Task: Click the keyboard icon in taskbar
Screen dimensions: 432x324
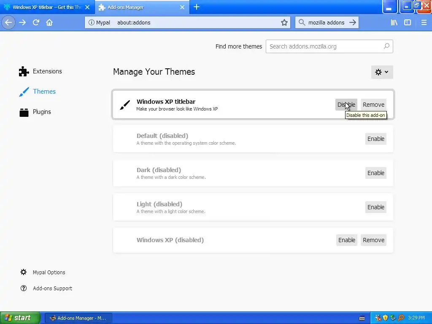Action: 362,318
